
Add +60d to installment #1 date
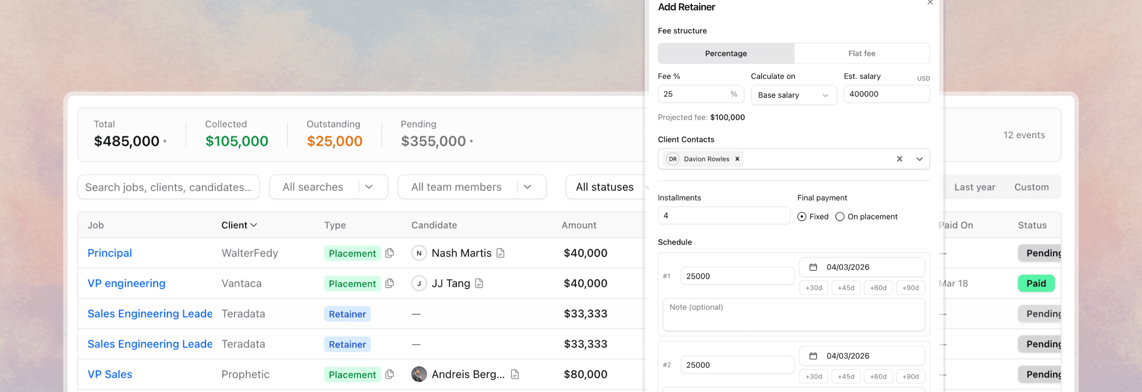point(878,287)
